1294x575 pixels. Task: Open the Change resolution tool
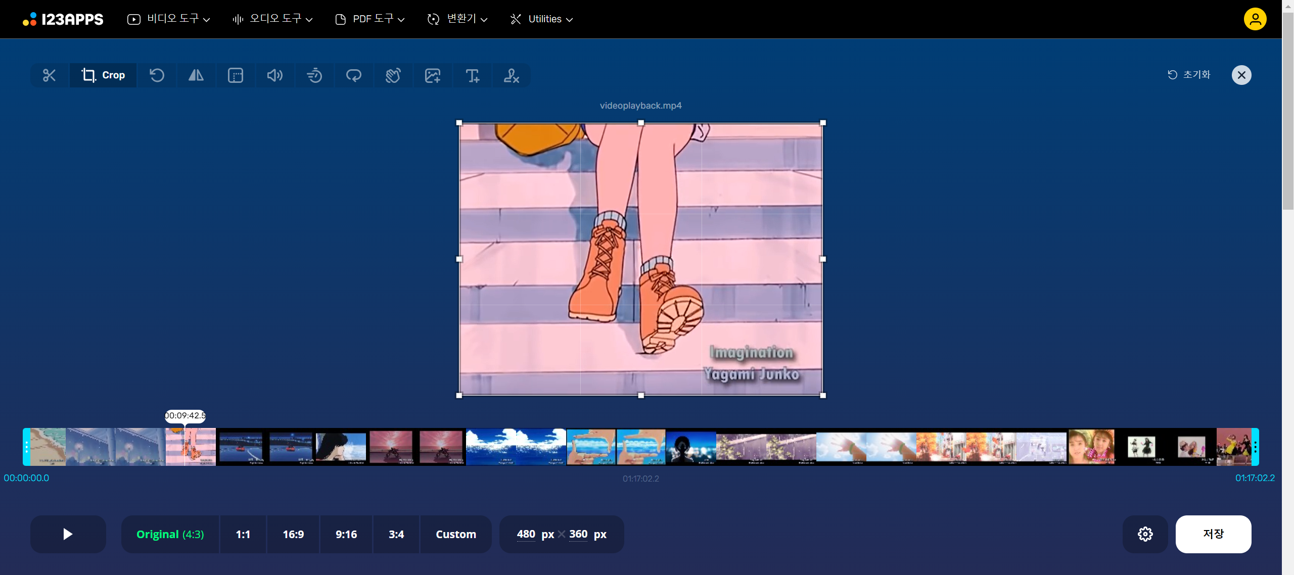coord(236,75)
